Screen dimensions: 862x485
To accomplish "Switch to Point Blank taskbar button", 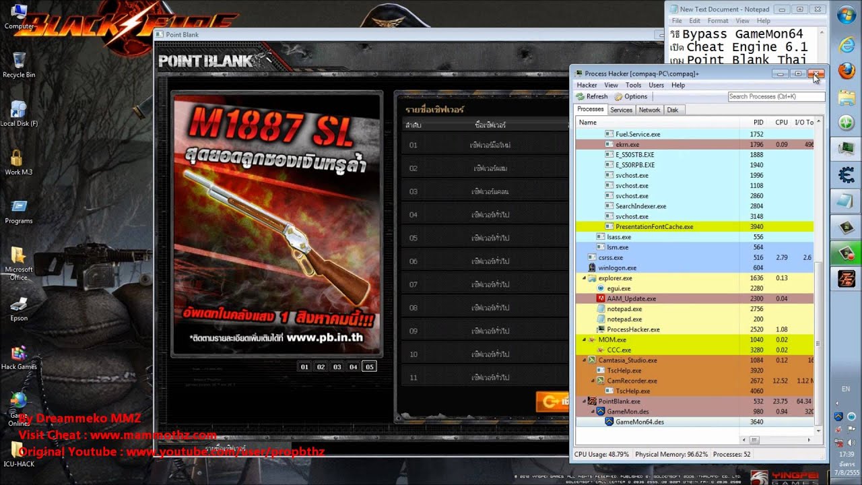I will pos(846,279).
